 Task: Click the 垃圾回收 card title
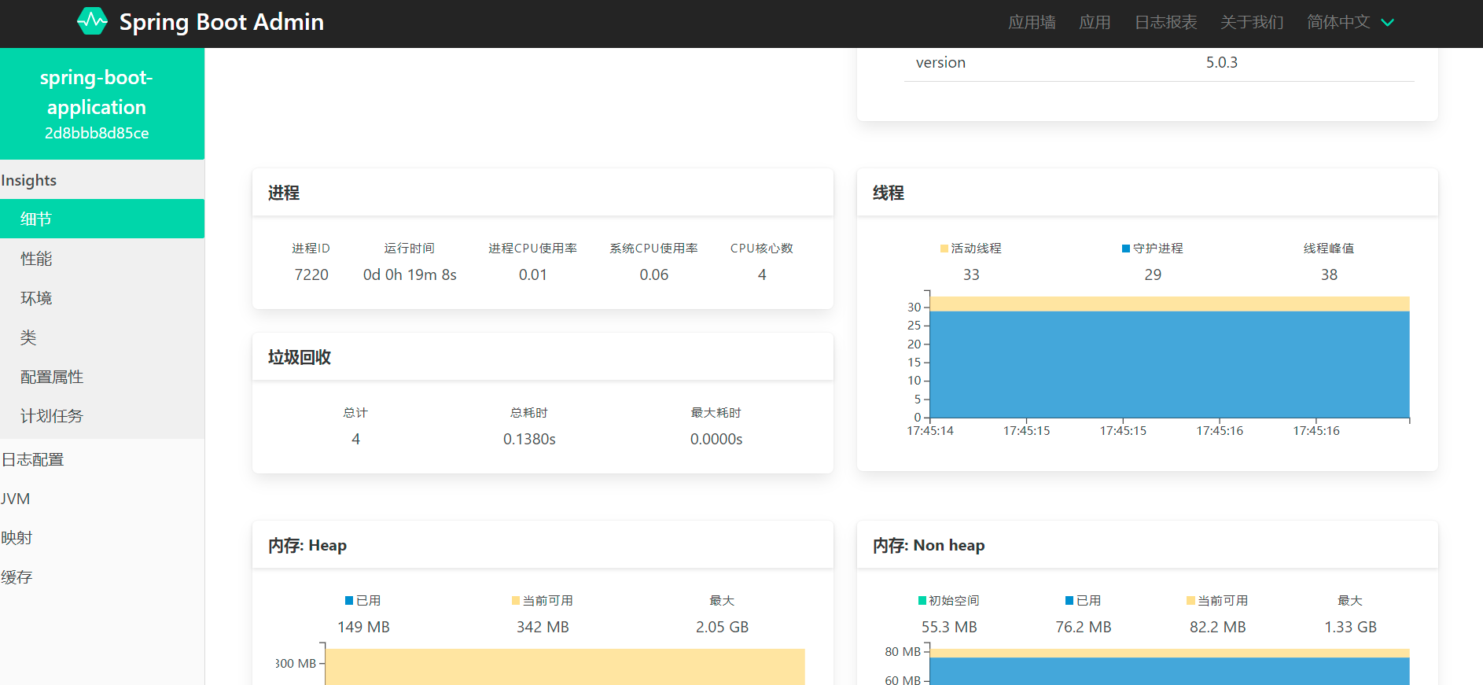[300, 357]
